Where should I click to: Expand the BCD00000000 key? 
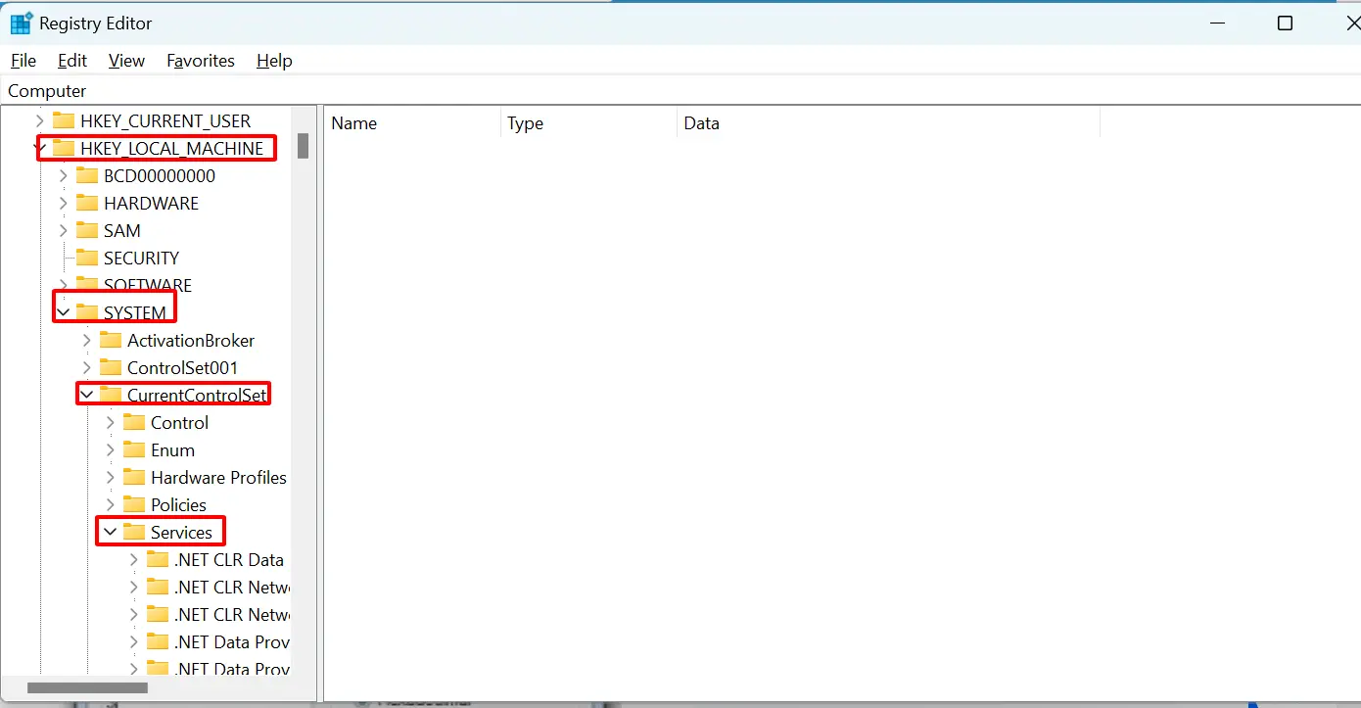click(64, 175)
